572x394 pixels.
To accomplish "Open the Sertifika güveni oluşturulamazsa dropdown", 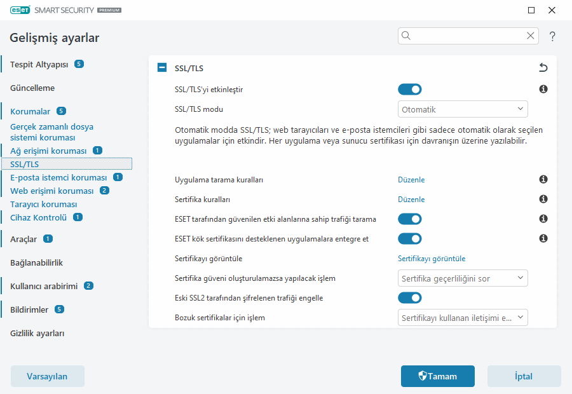I will 463,278.
